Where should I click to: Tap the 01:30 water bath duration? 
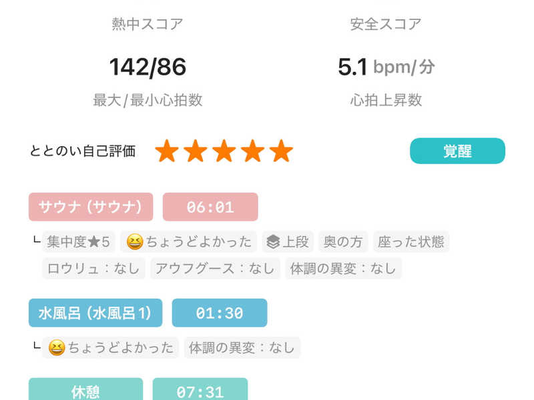click(x=220, y=313)
